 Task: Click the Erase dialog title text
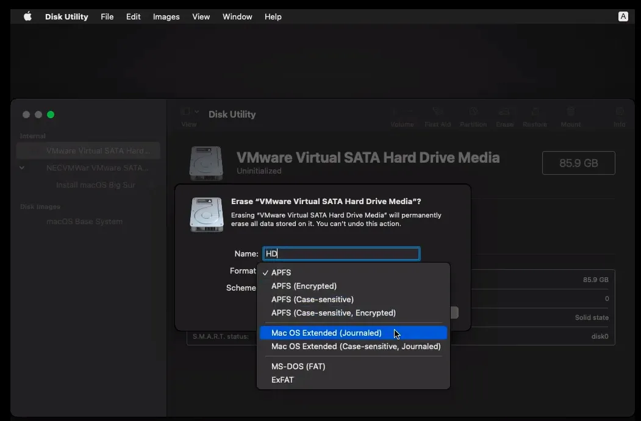point(326,201)
